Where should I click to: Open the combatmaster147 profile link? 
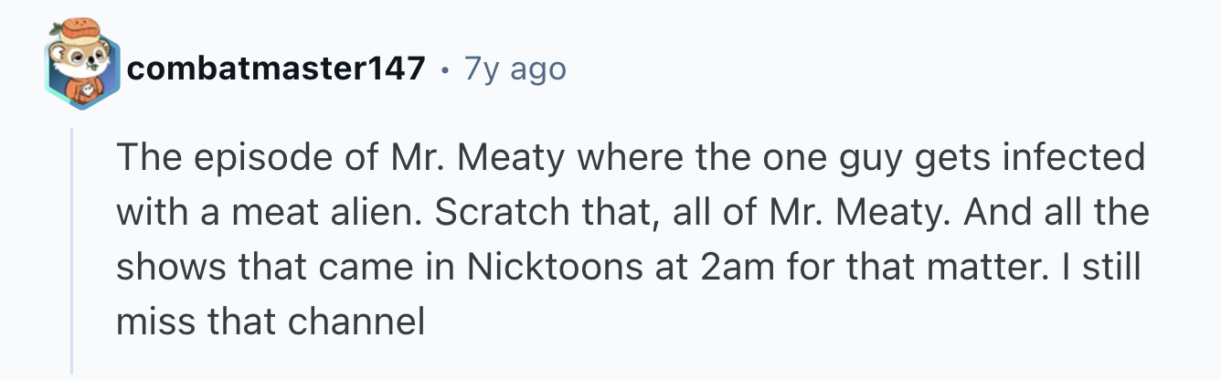click(277, 69)
